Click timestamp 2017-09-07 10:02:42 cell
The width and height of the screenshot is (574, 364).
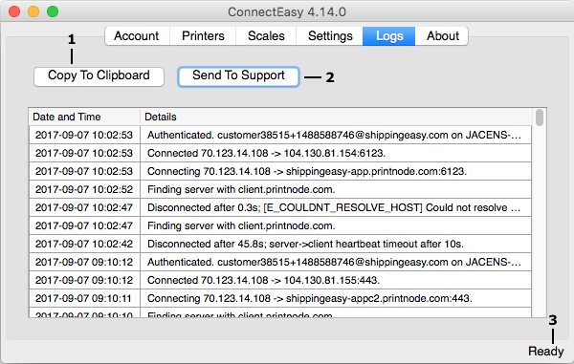click(84, 244)
